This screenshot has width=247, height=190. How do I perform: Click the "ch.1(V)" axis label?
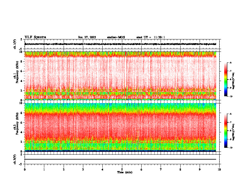15,44
